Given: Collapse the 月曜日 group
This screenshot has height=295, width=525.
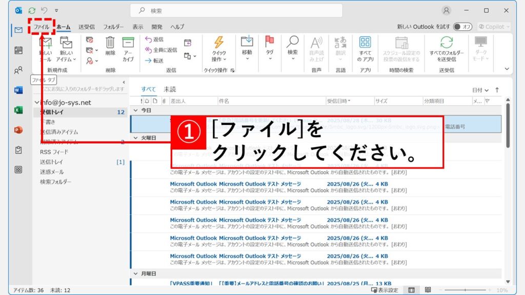Looking at the screenshot, I should point(135,273).
